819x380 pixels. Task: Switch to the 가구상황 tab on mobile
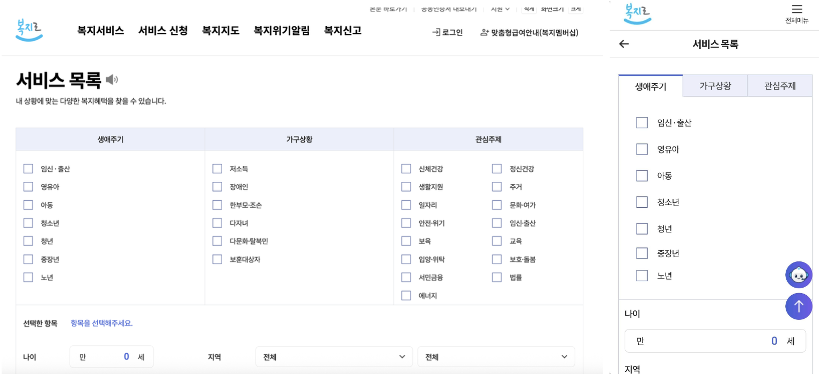(x=715, y=85)
